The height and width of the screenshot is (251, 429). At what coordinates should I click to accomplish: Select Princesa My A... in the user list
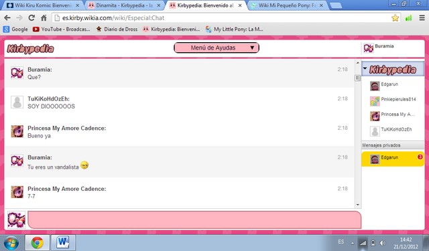[x=393, y=116]
